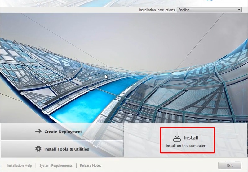Exit the installer with the Exit button

(x=230, y=165)
